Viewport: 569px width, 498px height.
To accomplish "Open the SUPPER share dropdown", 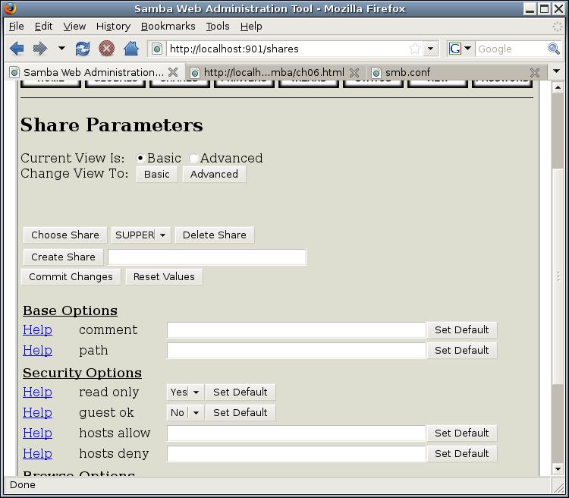I will 140,235.
